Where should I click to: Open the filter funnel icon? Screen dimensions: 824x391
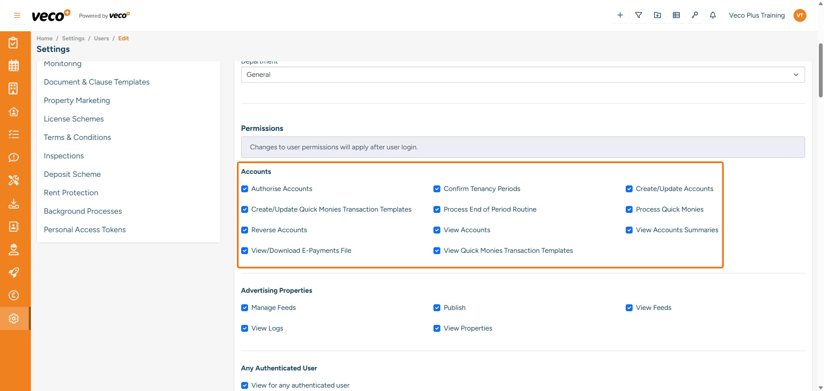pos(639,15)
